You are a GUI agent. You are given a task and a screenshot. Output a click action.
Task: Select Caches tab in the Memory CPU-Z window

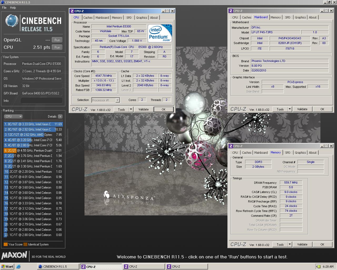click(x=247, y=153)
